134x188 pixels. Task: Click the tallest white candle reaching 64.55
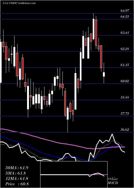tap(94, 29)
